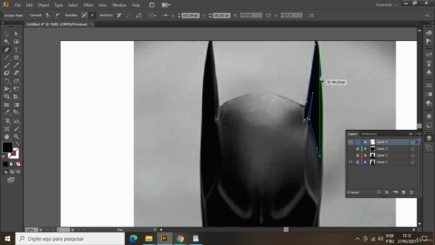Open the Effect menu
Image resolution: width=435 pixels, height=245 pixels.
click(88, 5)
